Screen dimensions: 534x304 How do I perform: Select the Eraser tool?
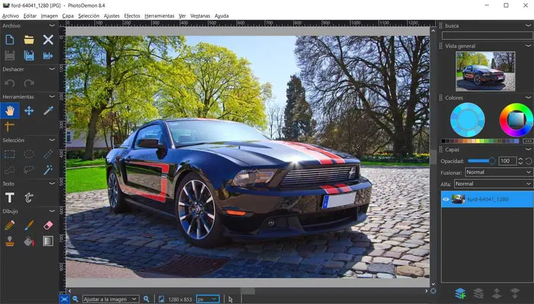[x=48, y=225]
